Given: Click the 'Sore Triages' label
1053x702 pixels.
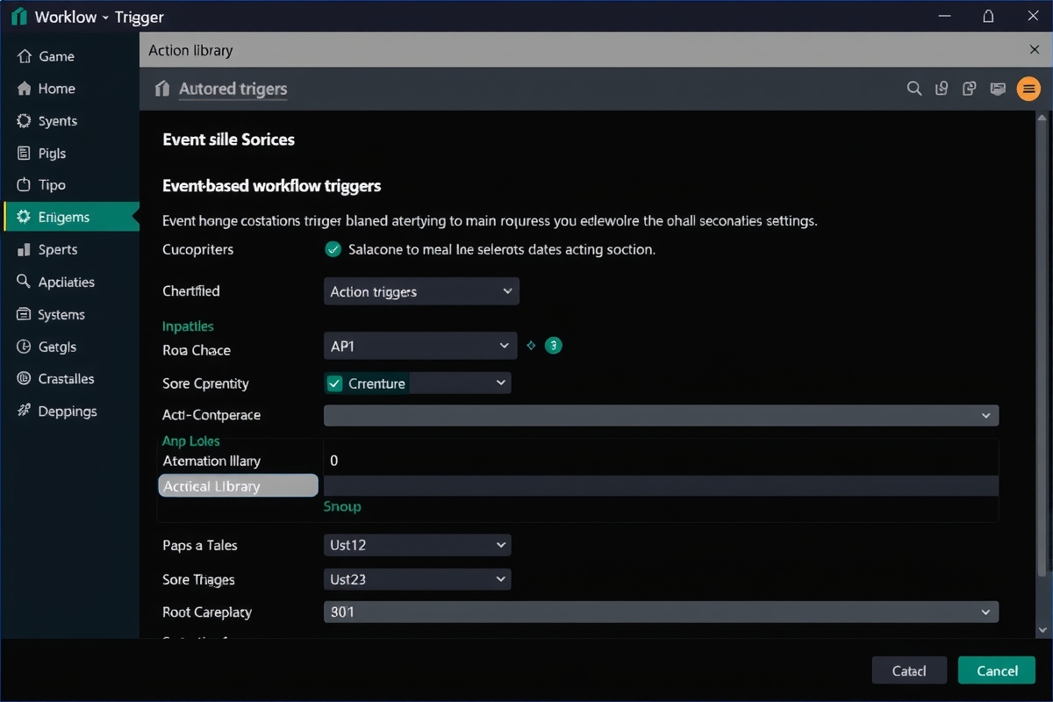Looking at the screenshot, I should pyautogui.click(x=198, y=579).
